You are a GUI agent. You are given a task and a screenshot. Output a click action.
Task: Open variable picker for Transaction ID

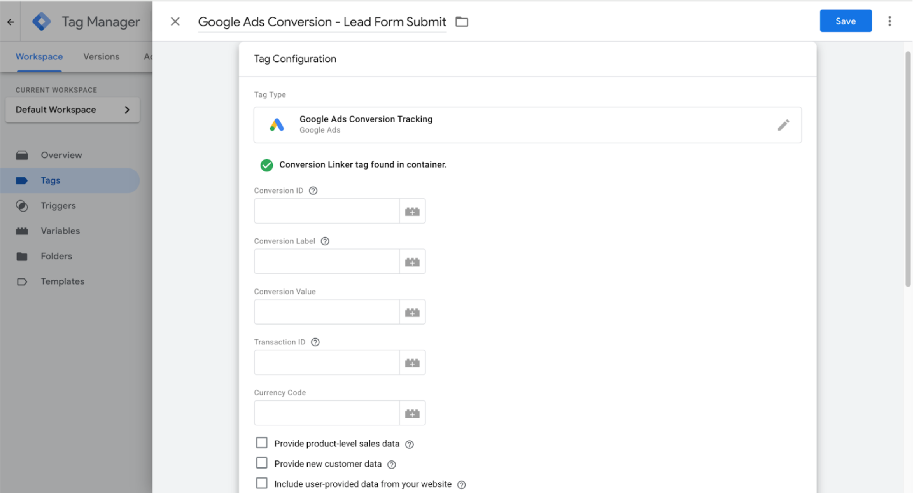[412, 363]
